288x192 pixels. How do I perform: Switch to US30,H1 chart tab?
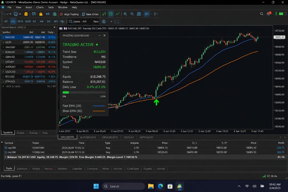click(x=129, y=137)
